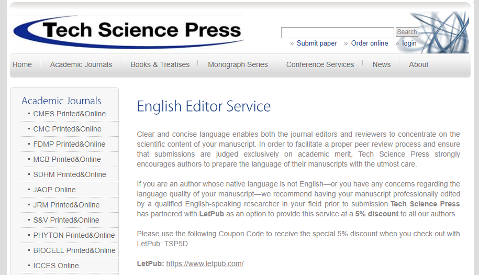This screenshot has width=479, height=275.
Task: Click the Tech Science Press logo
Action: (x=128, y=30)
